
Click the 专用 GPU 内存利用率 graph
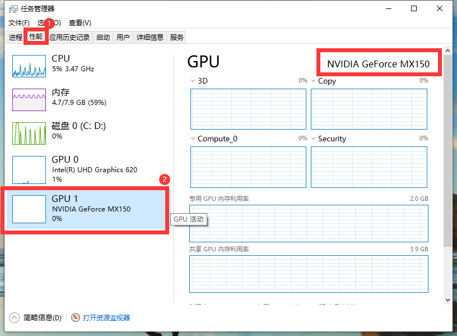(309, 224)
